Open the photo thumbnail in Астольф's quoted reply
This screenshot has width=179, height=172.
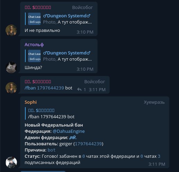coord(34,56)
